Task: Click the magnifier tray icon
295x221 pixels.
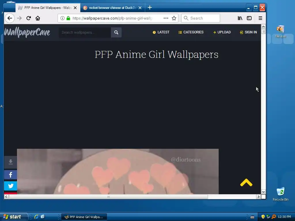Action: (x=274, y=217)
